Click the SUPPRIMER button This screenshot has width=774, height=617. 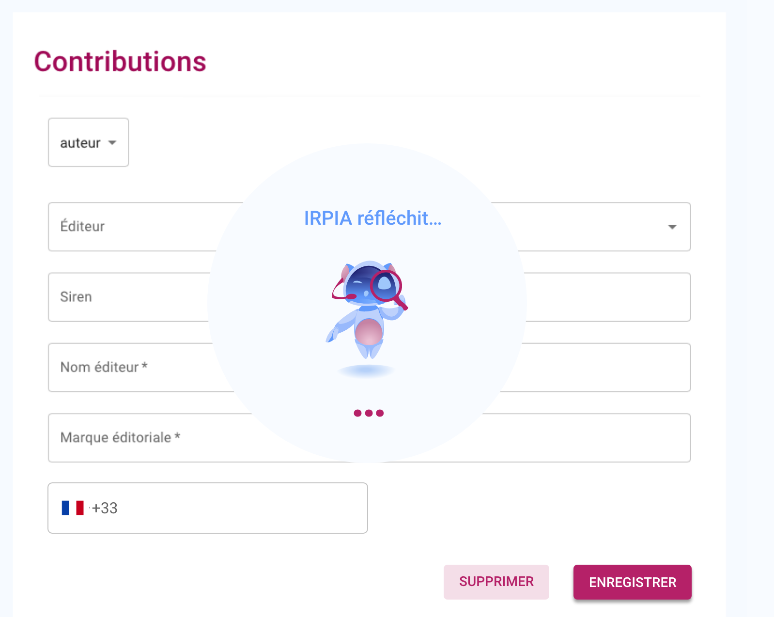[x=496, y=582]
